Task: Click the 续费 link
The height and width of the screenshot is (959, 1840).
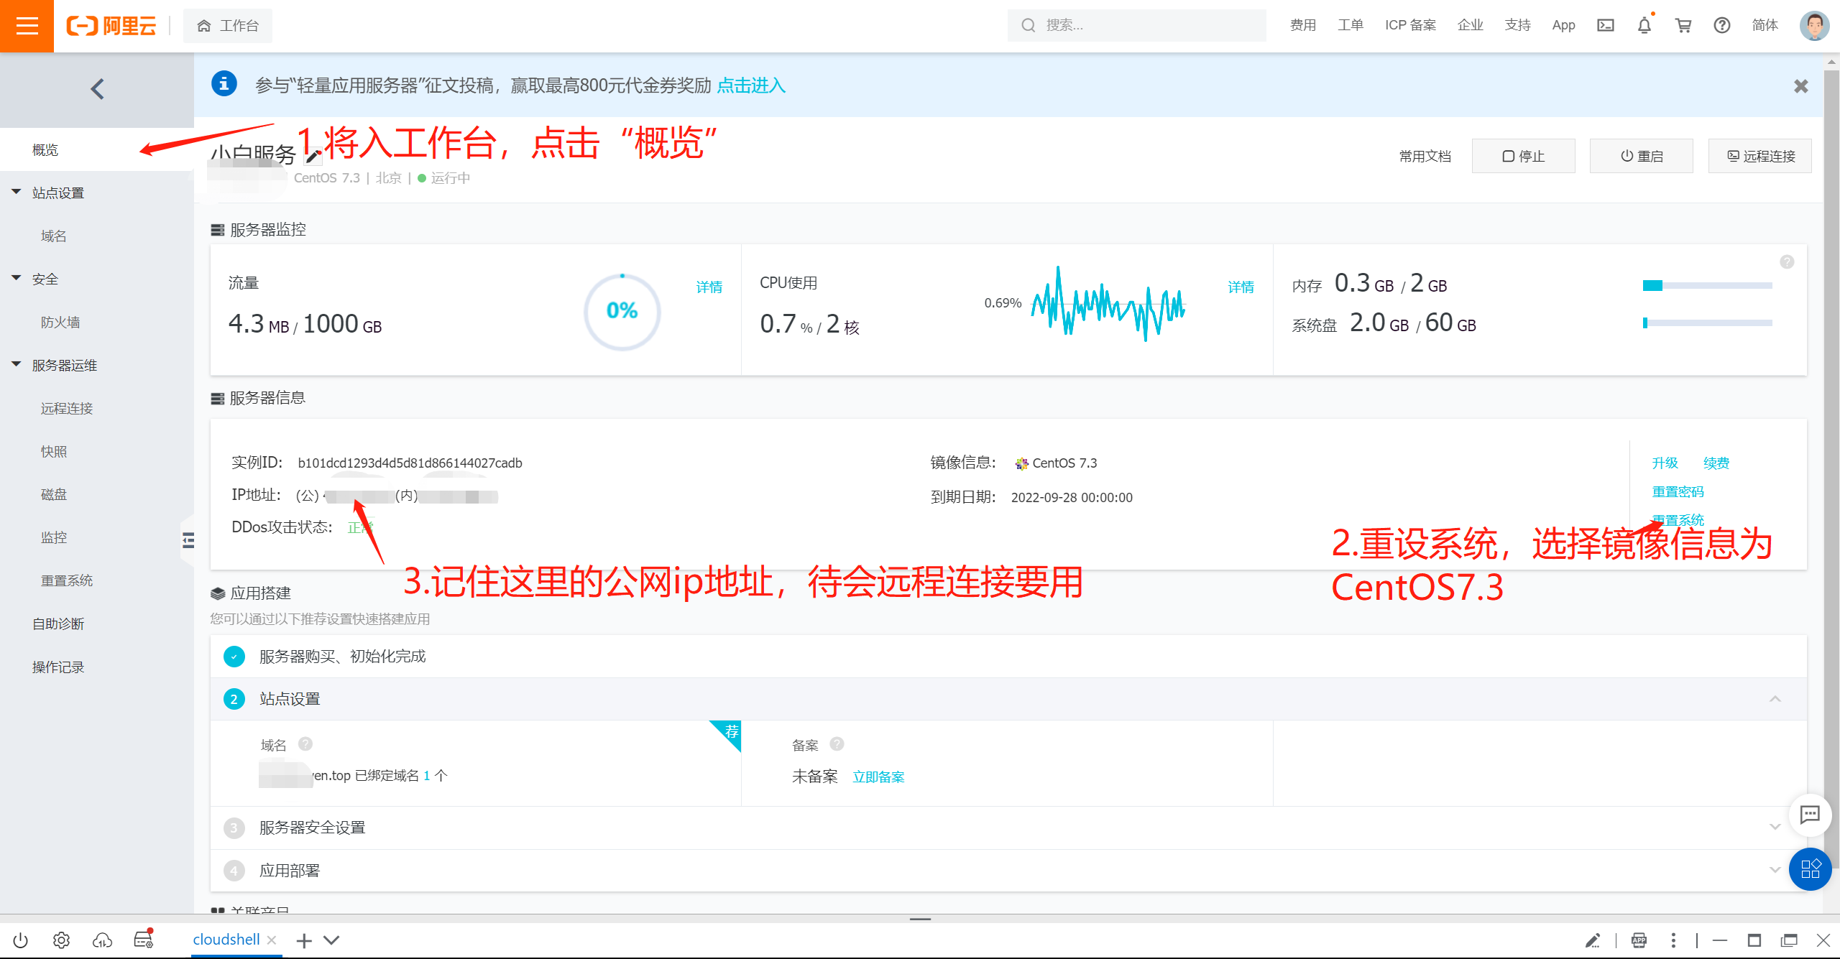Action: (x=1716, y=463)
